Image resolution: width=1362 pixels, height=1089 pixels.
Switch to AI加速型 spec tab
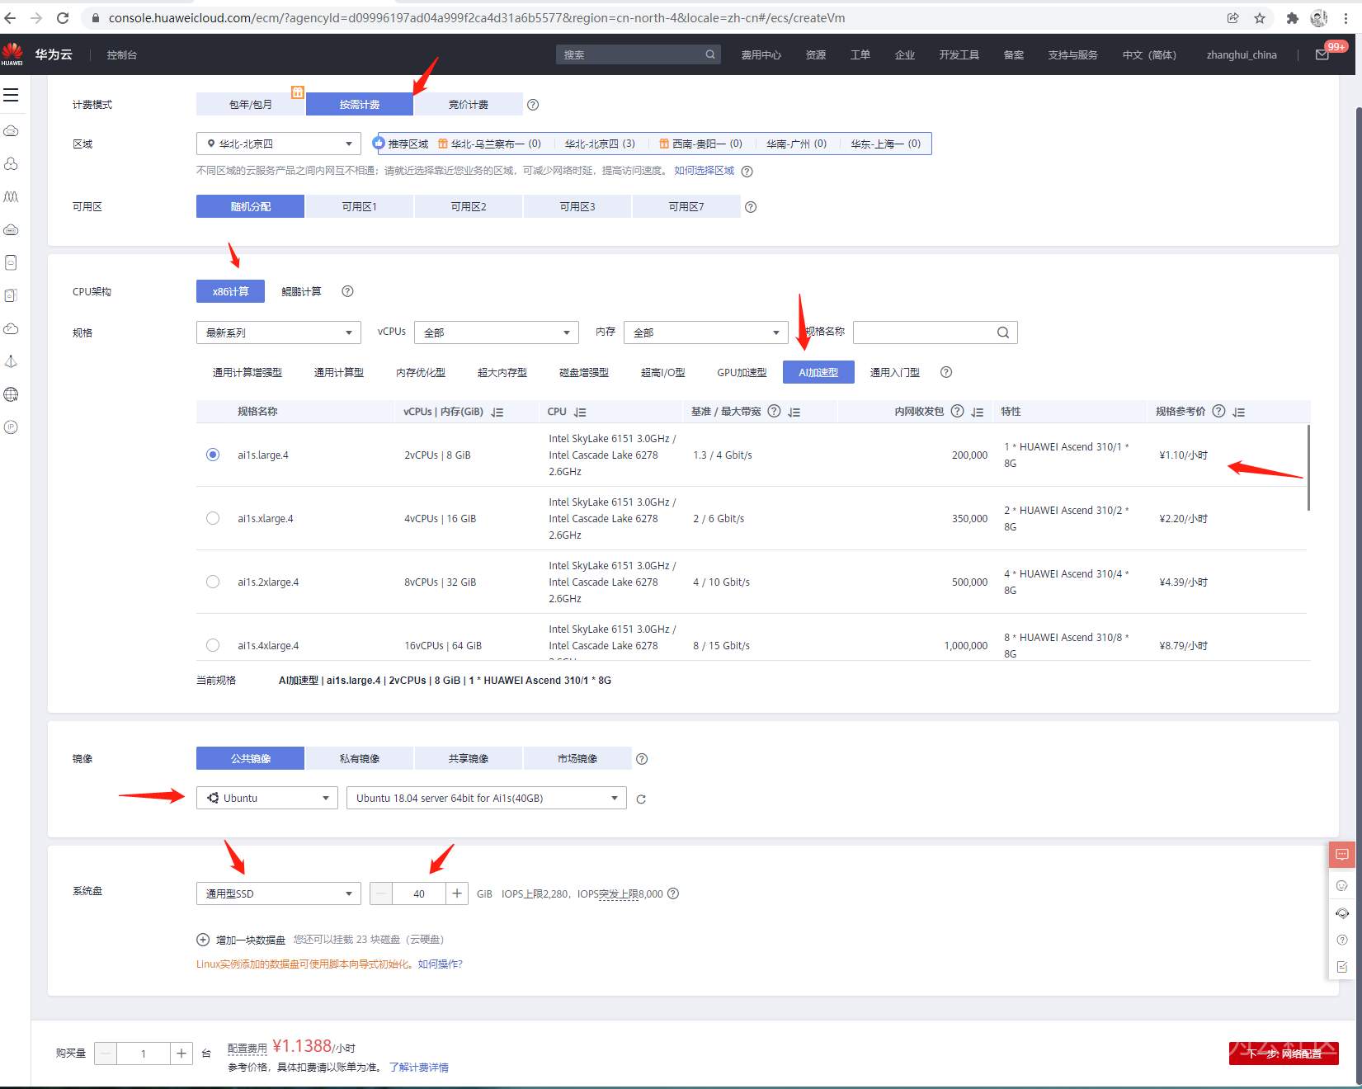tap(818, 372)
